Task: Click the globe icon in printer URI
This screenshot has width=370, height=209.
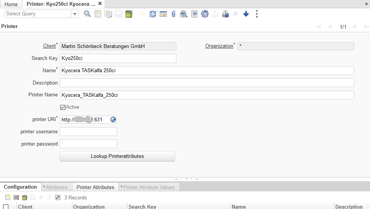Action: click(x=113, y=119)
